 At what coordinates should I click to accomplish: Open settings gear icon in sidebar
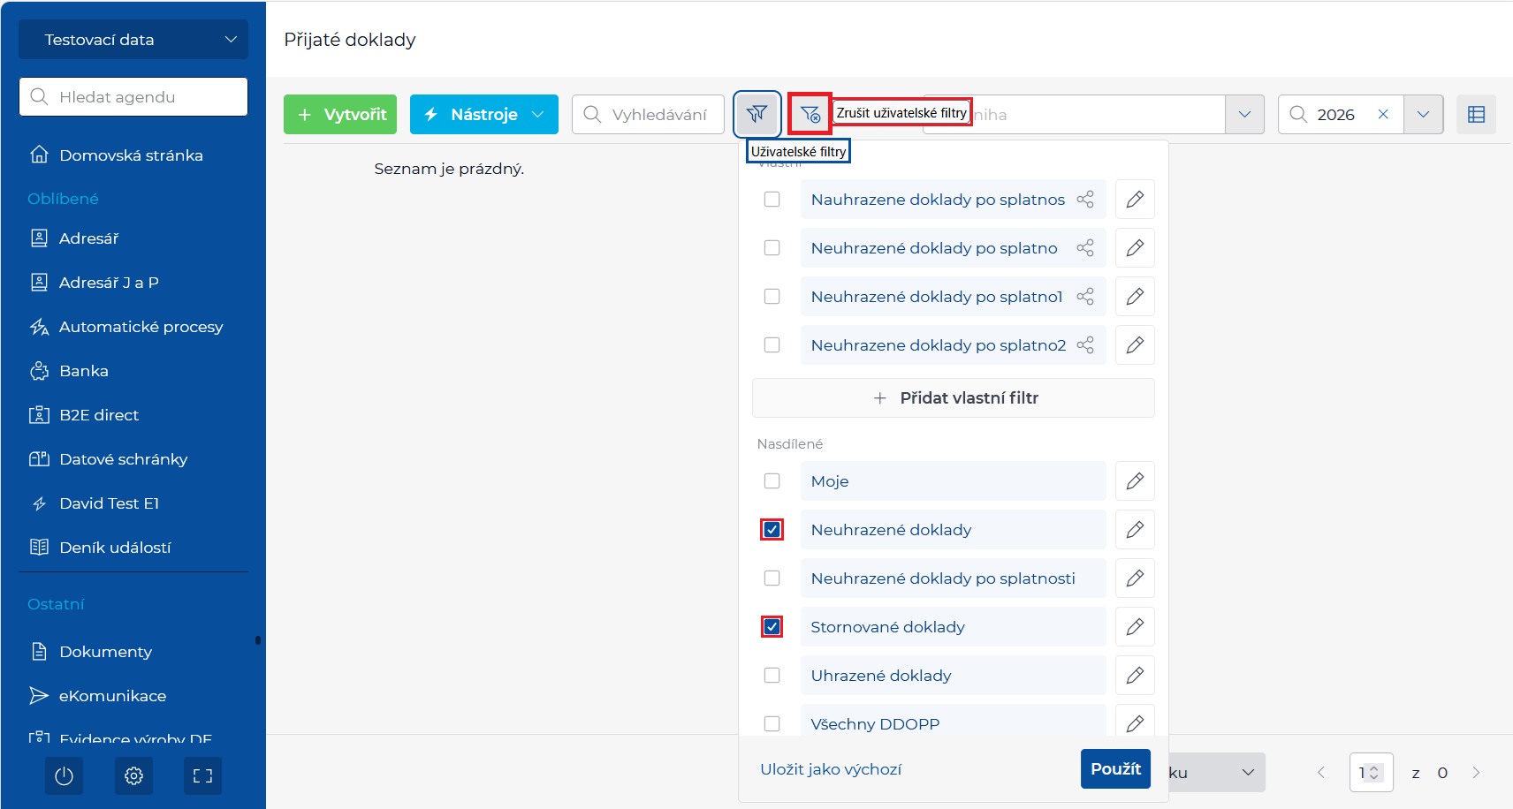click(x=133, y=776)
